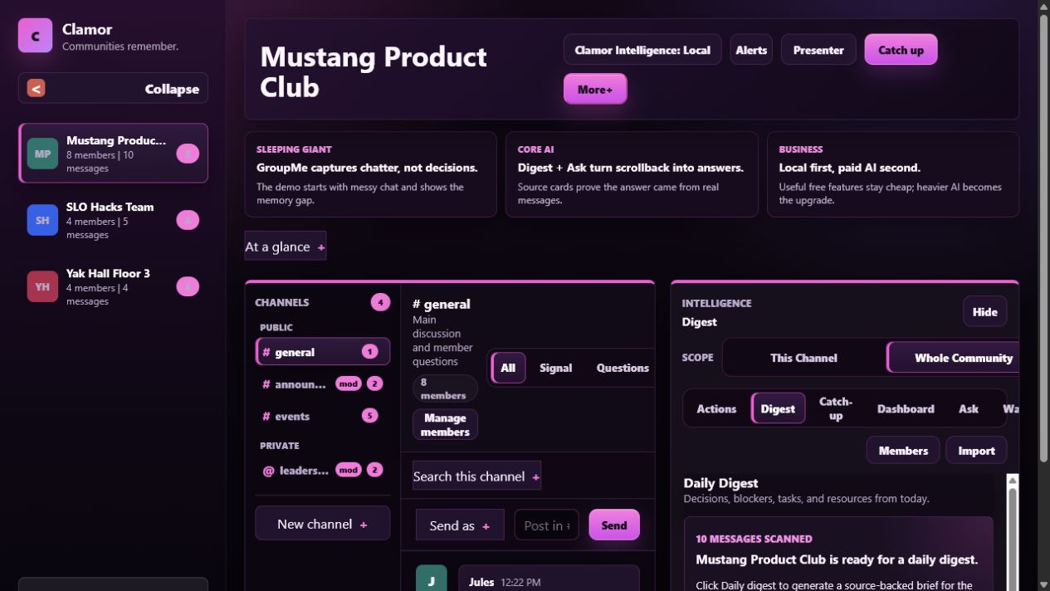Click the unread badge 1 on general channel
Screen dimensions: 1050x591
tap(369, 352)
